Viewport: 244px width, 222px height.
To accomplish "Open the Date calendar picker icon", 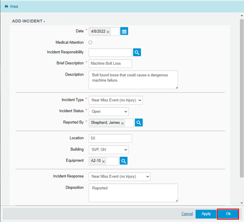I will [124, 31].
